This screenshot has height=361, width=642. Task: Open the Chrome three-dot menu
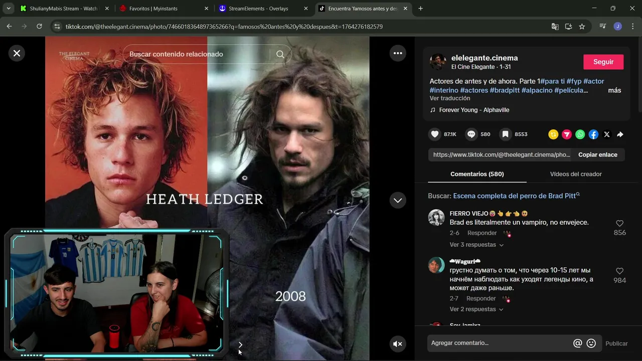[x=632, y=27]
